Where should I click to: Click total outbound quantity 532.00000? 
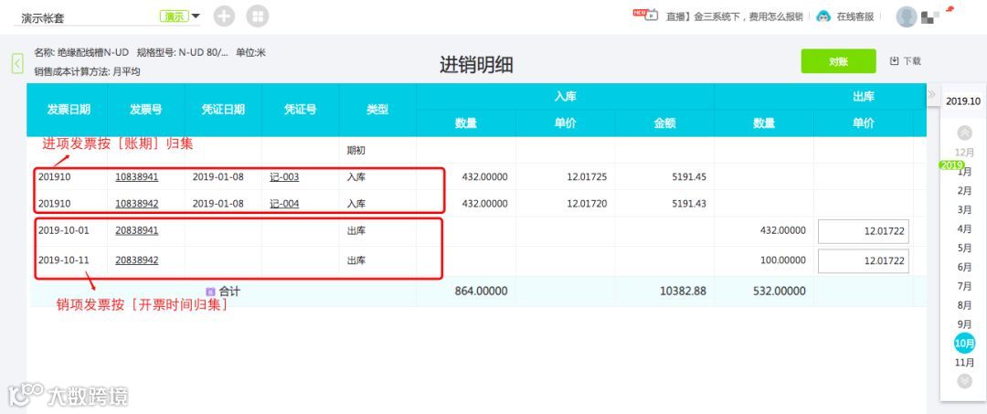coord(779,292)
